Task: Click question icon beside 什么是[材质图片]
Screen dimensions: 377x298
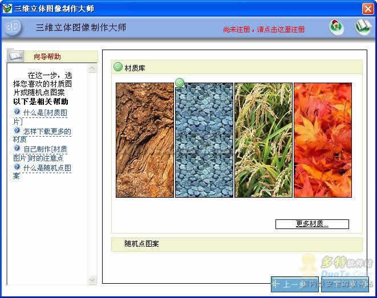Action: pos(17,112)
